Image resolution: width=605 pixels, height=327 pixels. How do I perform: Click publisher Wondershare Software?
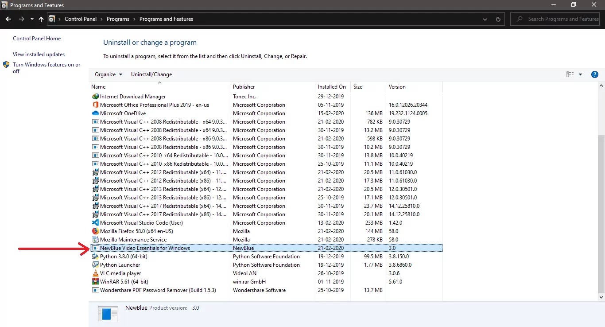pyautogui.click(x=259, y=290)
